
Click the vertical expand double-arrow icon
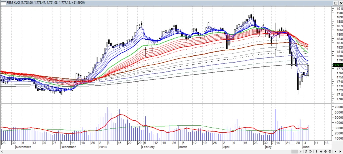point(317,151)
